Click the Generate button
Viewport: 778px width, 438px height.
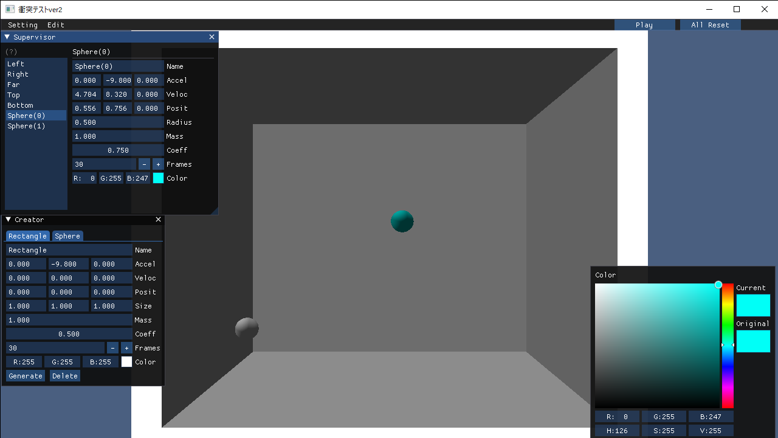[26, 376]
